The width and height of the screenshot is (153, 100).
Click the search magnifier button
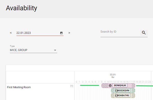(144, 33)
